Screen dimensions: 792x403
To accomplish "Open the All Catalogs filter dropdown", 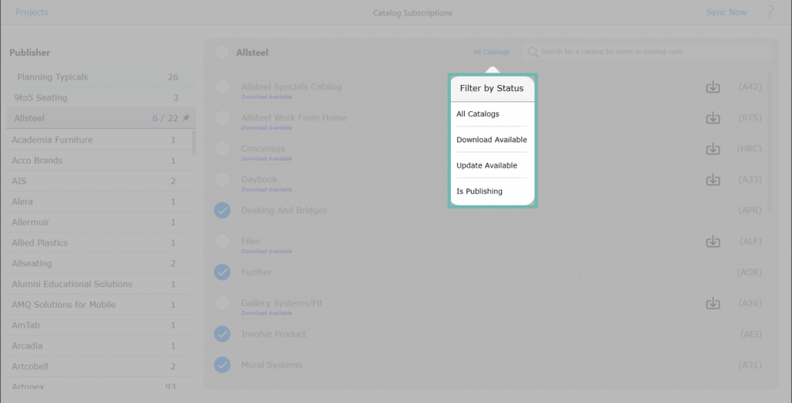I will pos(491,52).
